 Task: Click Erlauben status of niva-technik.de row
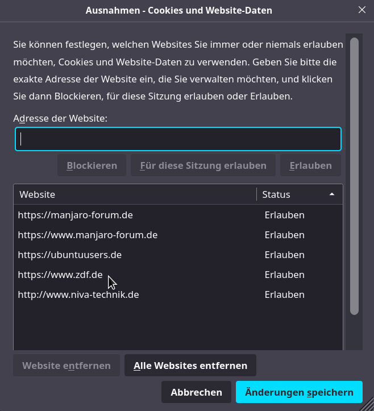pos(284,294)
